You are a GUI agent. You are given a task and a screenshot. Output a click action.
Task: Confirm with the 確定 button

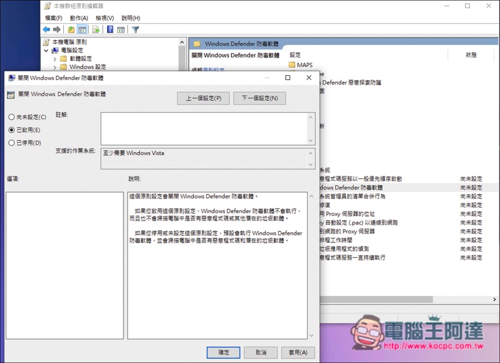(x=224, y=352)
